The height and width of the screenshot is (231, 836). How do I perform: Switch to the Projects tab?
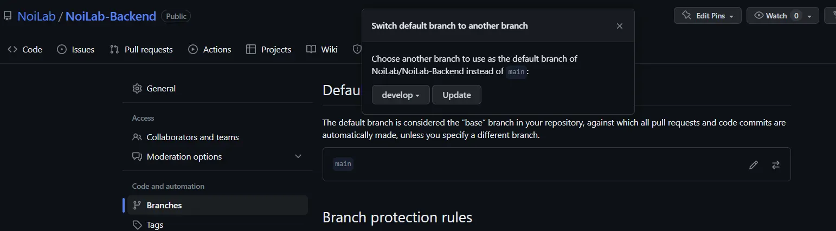point(268,49)
